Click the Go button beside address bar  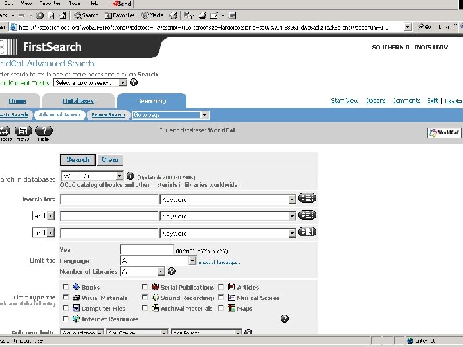[x=424, y=27]
